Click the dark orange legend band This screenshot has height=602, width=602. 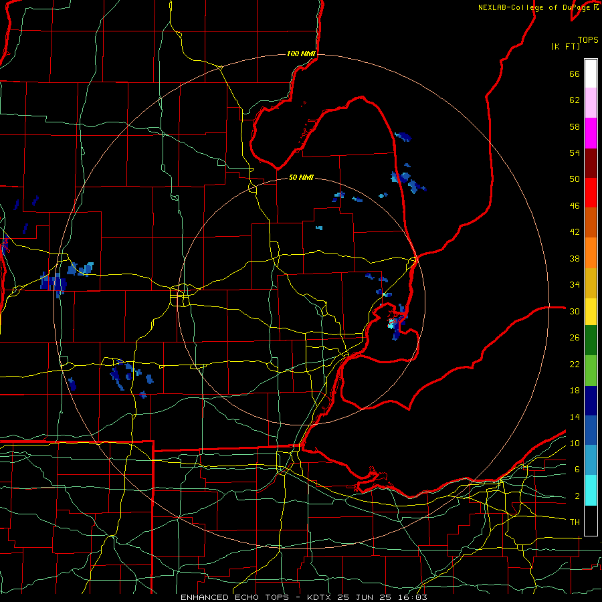pyautogui.click(x=591, y=223)
